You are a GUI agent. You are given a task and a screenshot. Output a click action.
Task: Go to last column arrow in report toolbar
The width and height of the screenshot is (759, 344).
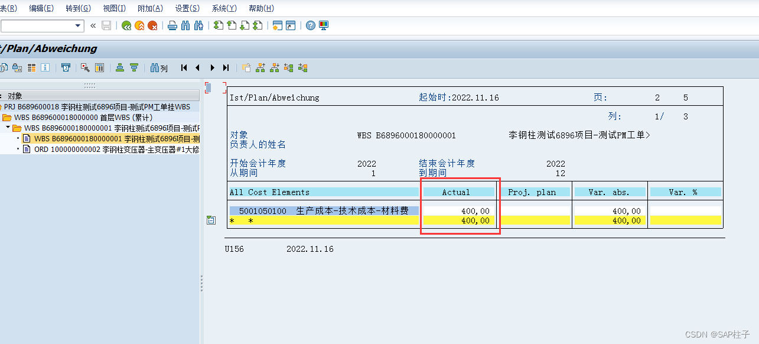coord(226,68)
